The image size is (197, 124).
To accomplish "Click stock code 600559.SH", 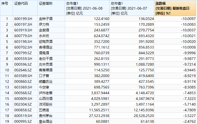I will coord(23,59).
